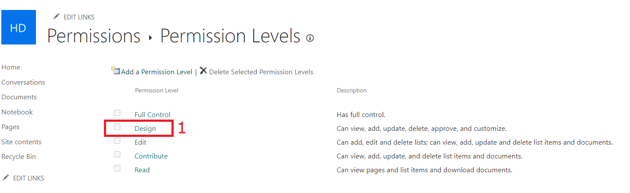Check the Full Control checkbox
The width and height of the screenshot is (630, 193).
pyautogui.click(x=117, y=113)
